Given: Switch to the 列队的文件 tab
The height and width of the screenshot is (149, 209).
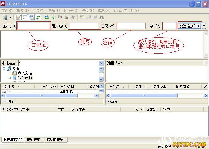Looking at the screenshot, I should tap(13, 140).
